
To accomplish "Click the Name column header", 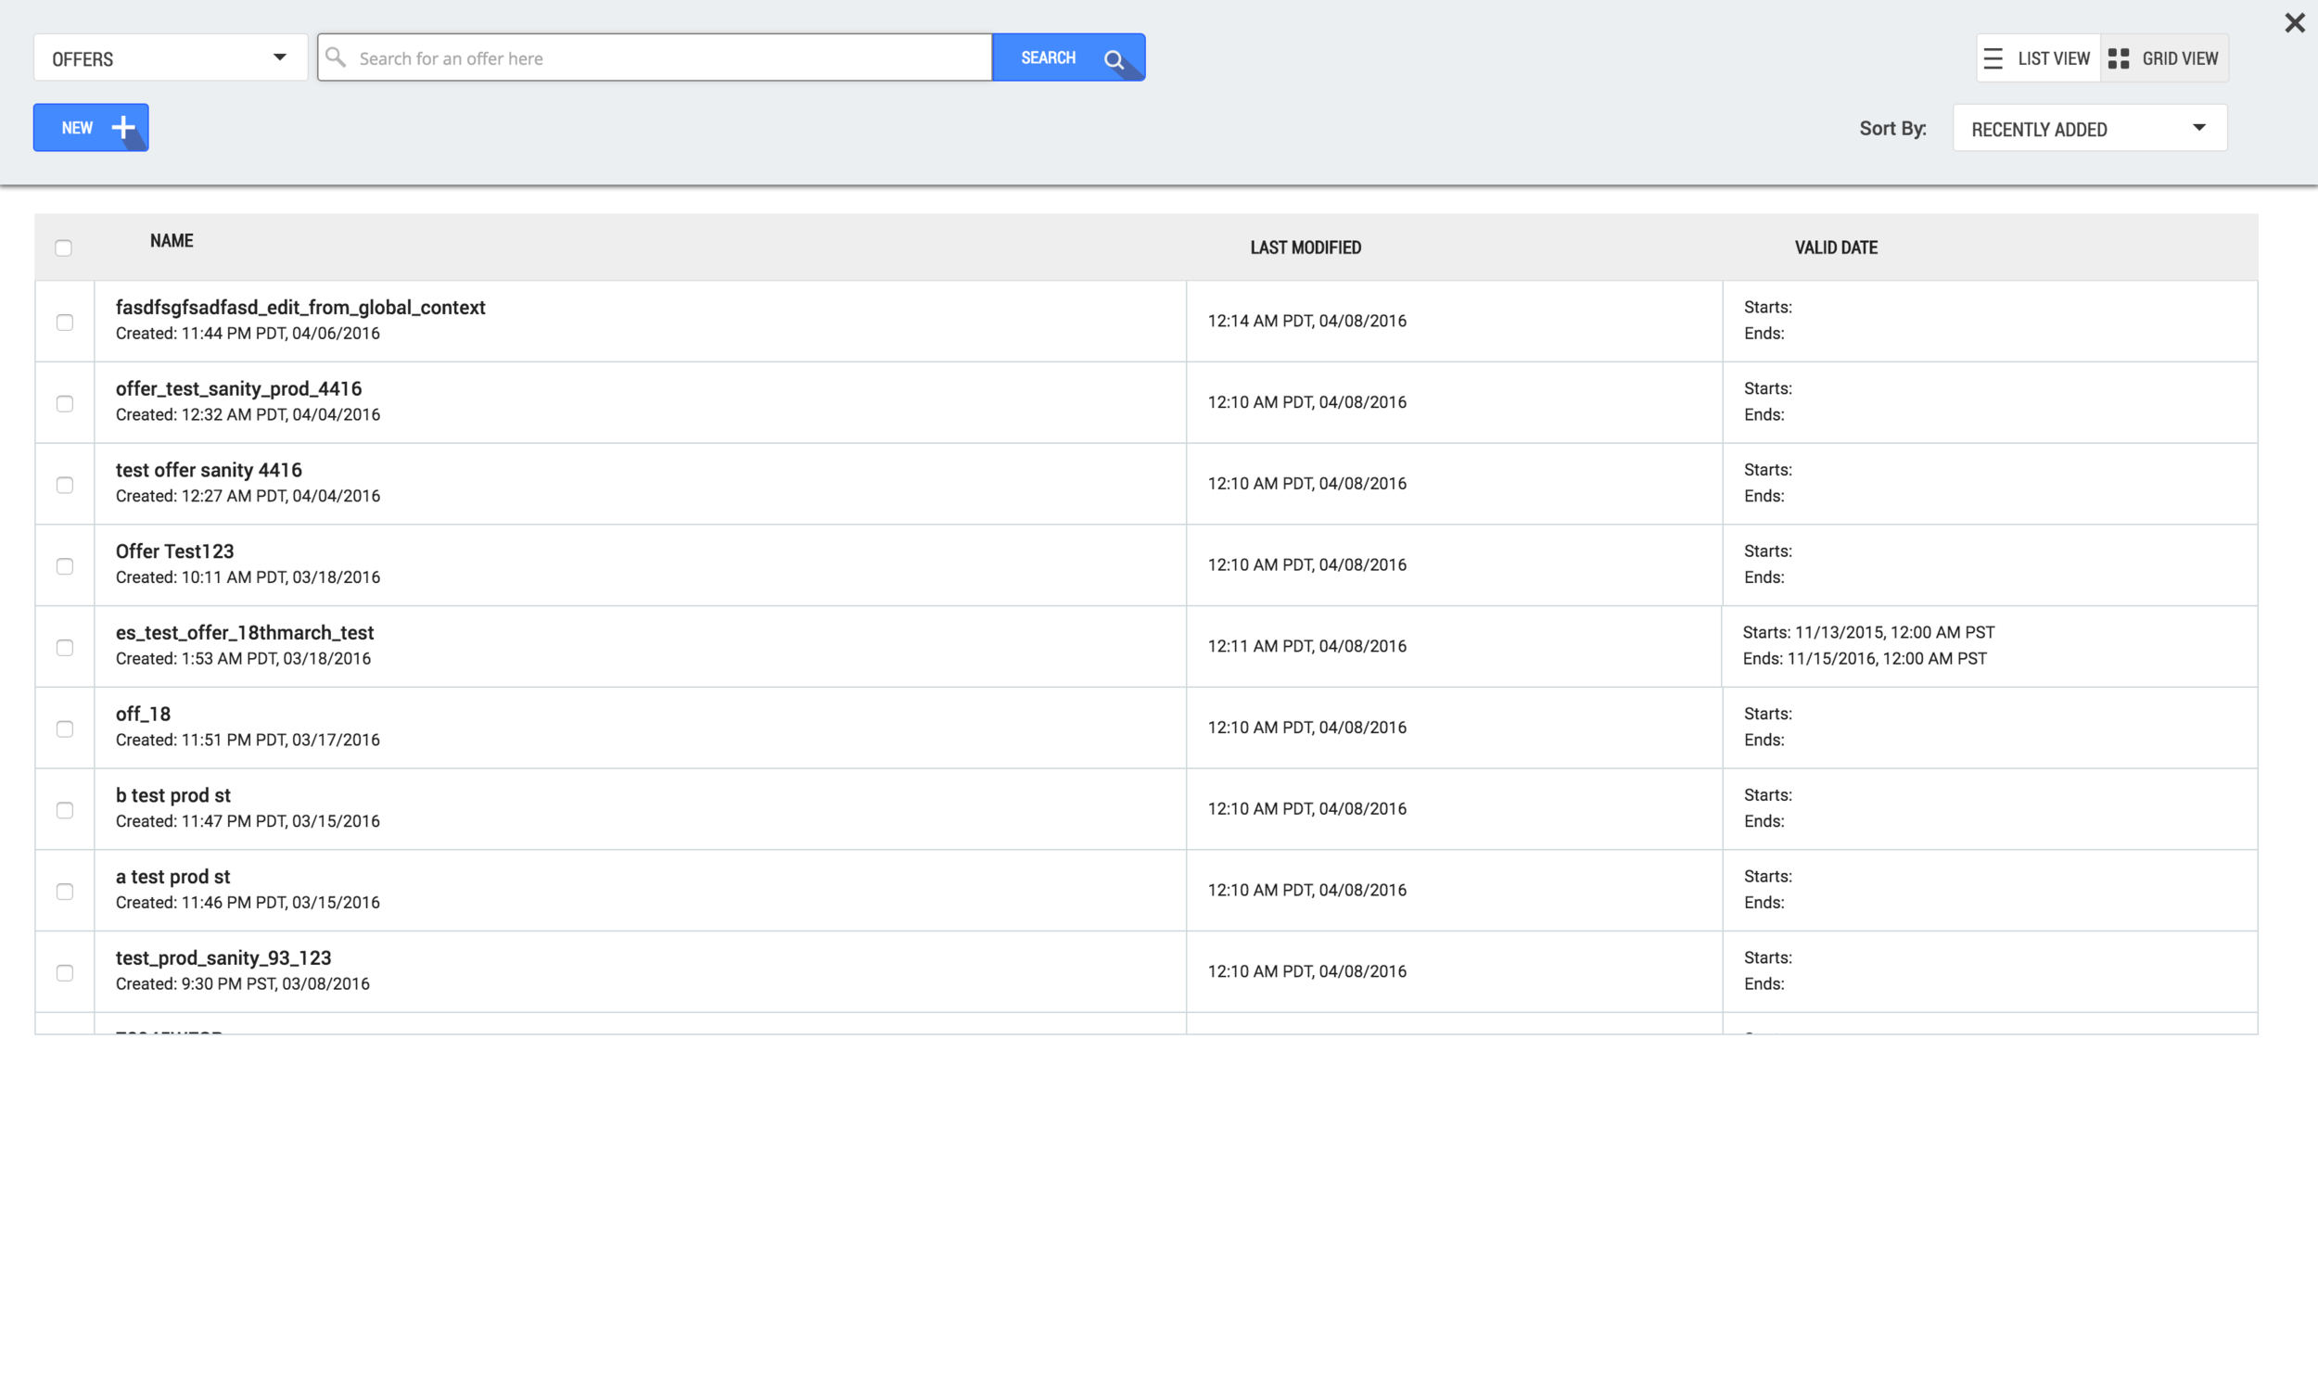I will (172, 241).
